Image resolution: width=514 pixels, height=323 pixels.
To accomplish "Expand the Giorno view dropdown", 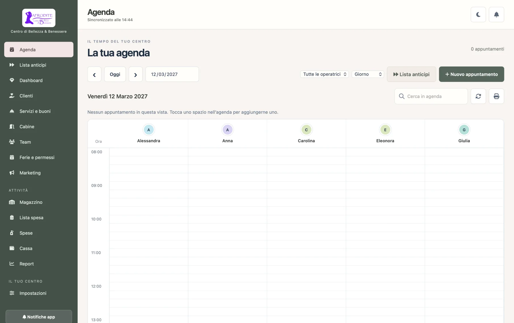I will click(x=368, y=74).
